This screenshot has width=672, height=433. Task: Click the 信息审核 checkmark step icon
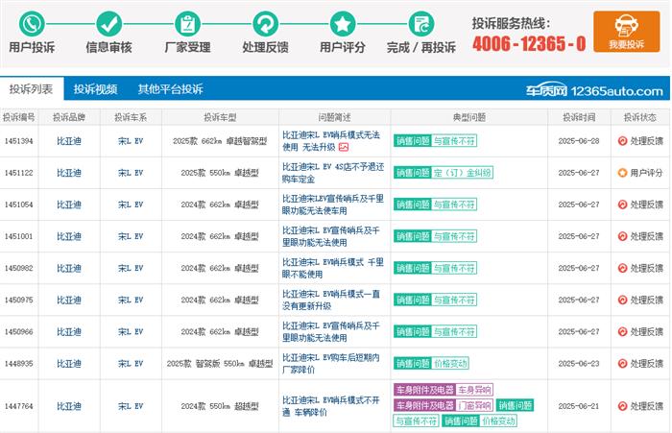pyautogui.click(x=108, y=24)
